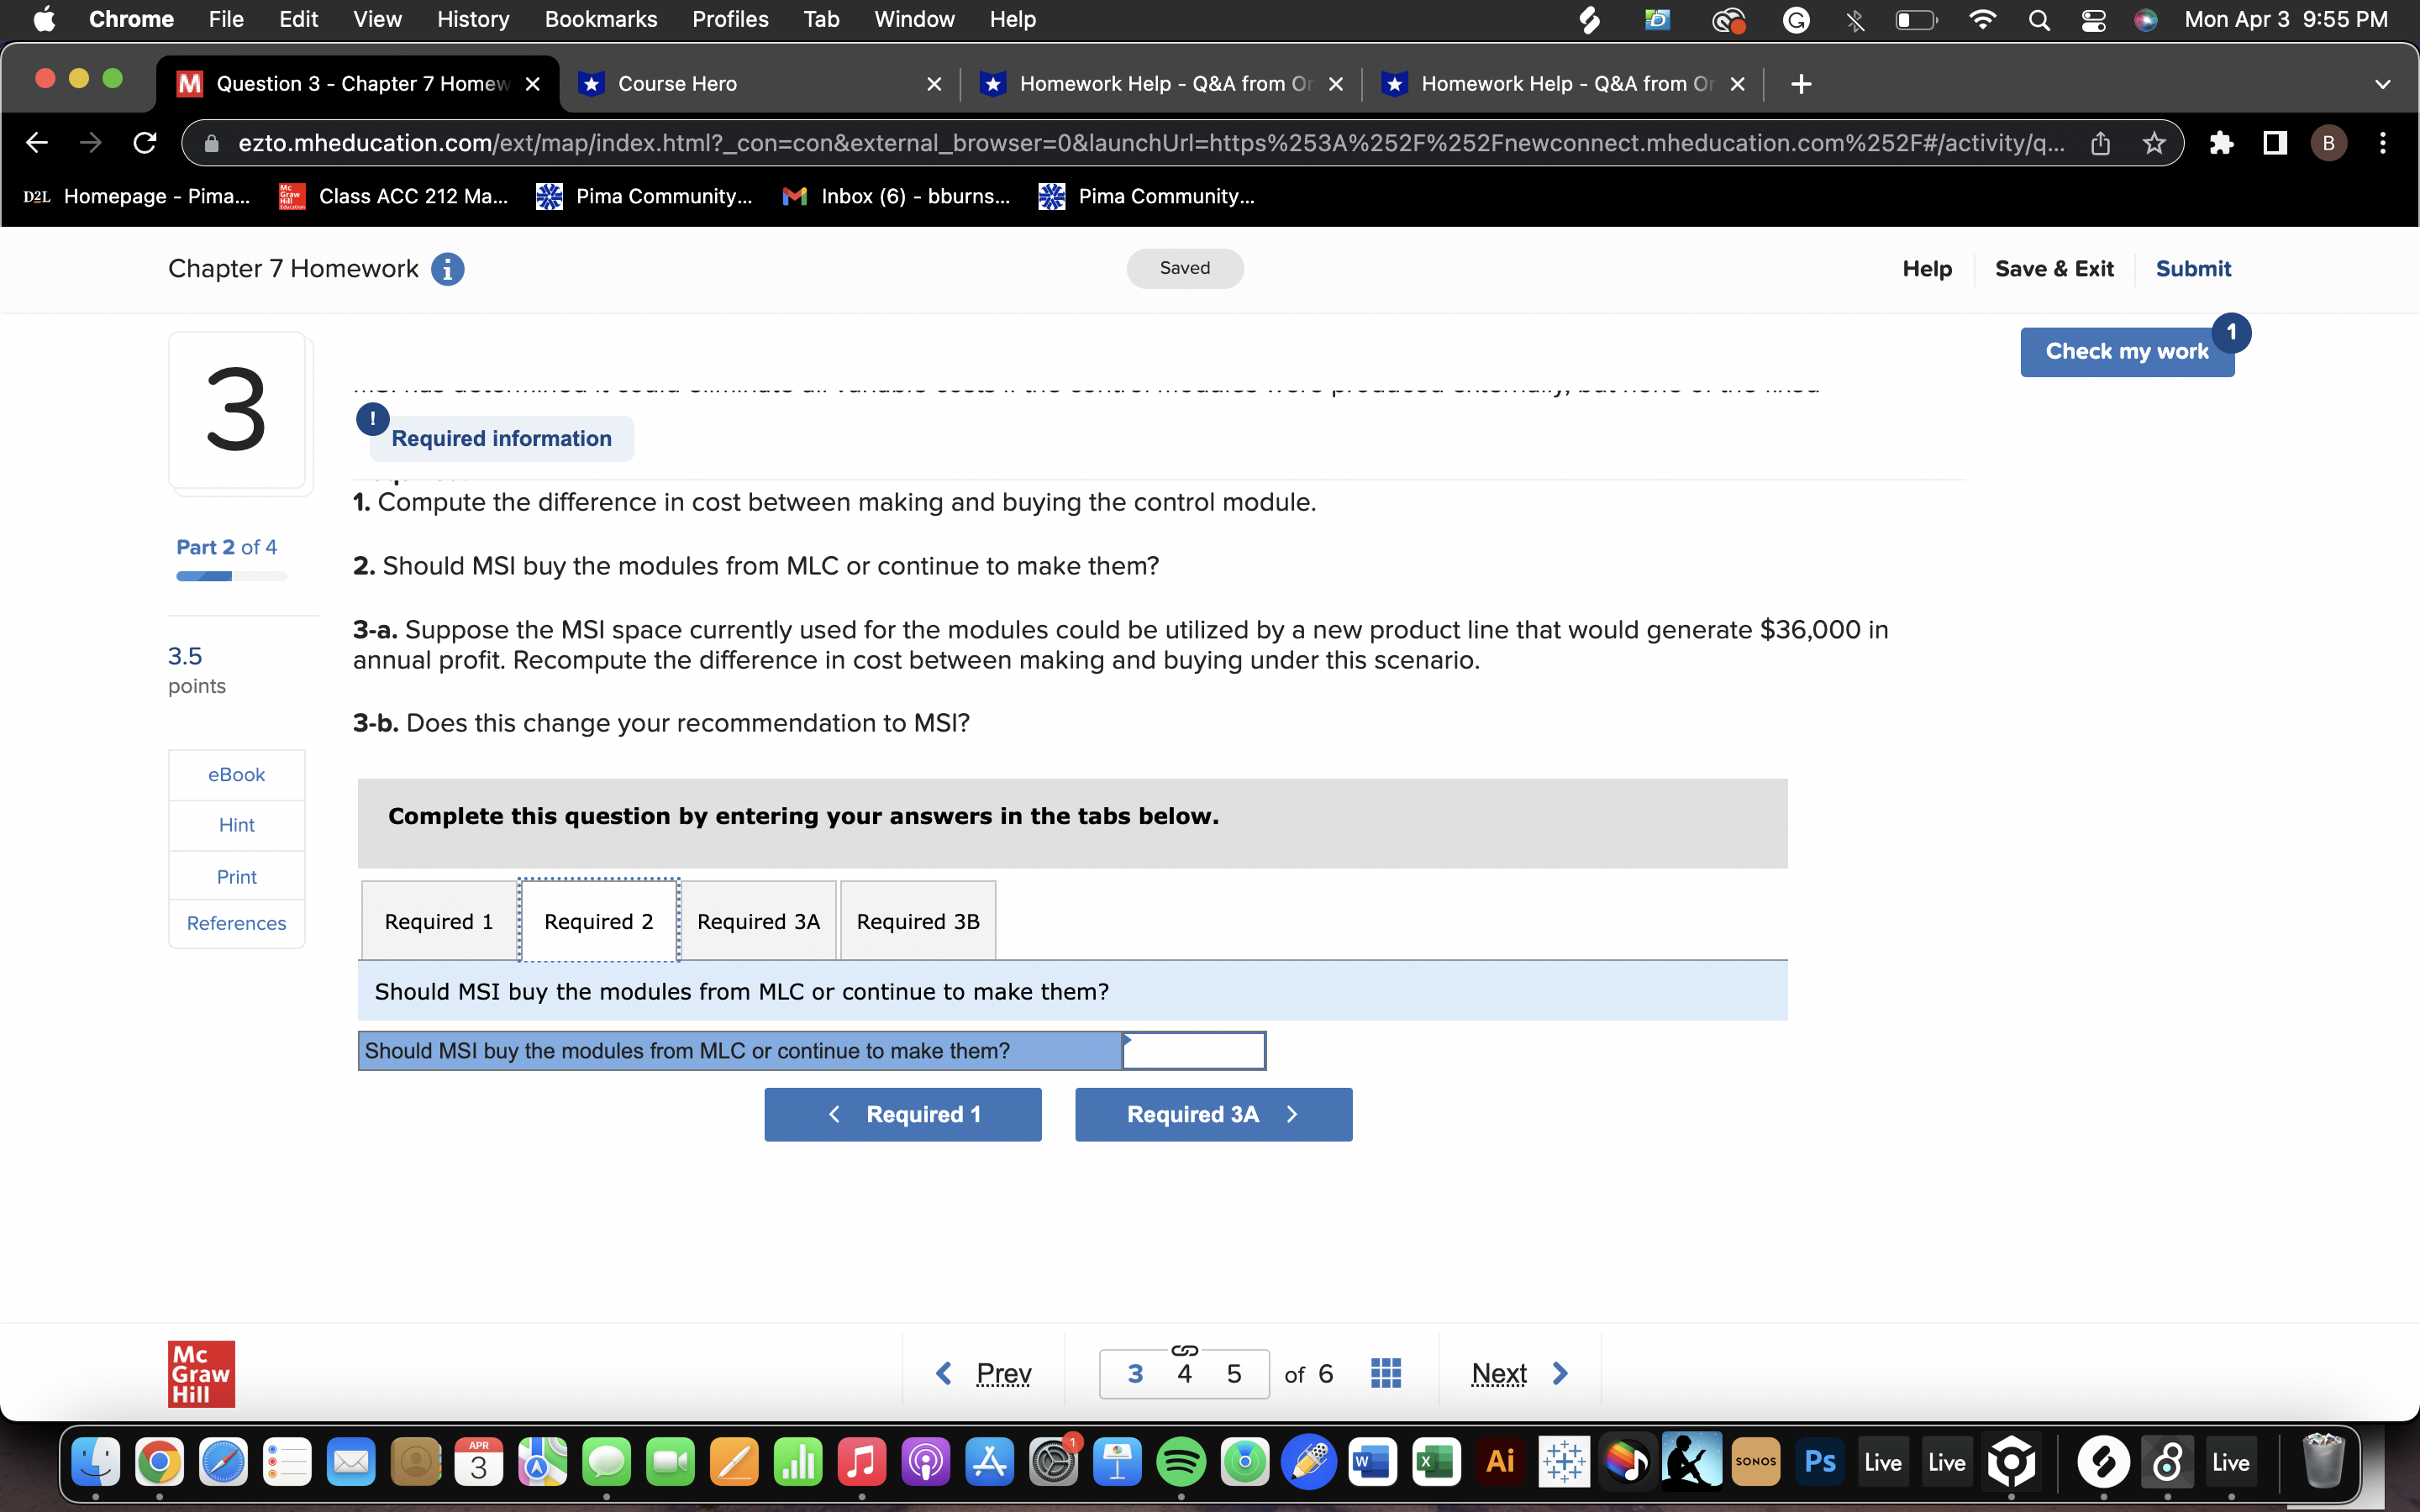Viewport: 2420px width, 1512px height.
Task: Select question page 5 in navigator
Action: click(1233, 1373)
